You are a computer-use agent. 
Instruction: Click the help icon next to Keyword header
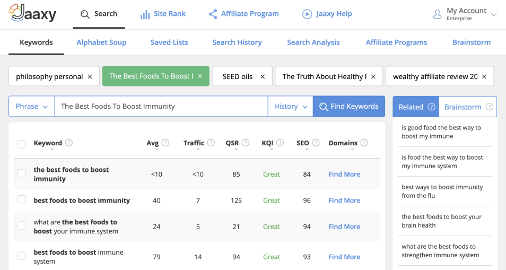pos(69,142)
